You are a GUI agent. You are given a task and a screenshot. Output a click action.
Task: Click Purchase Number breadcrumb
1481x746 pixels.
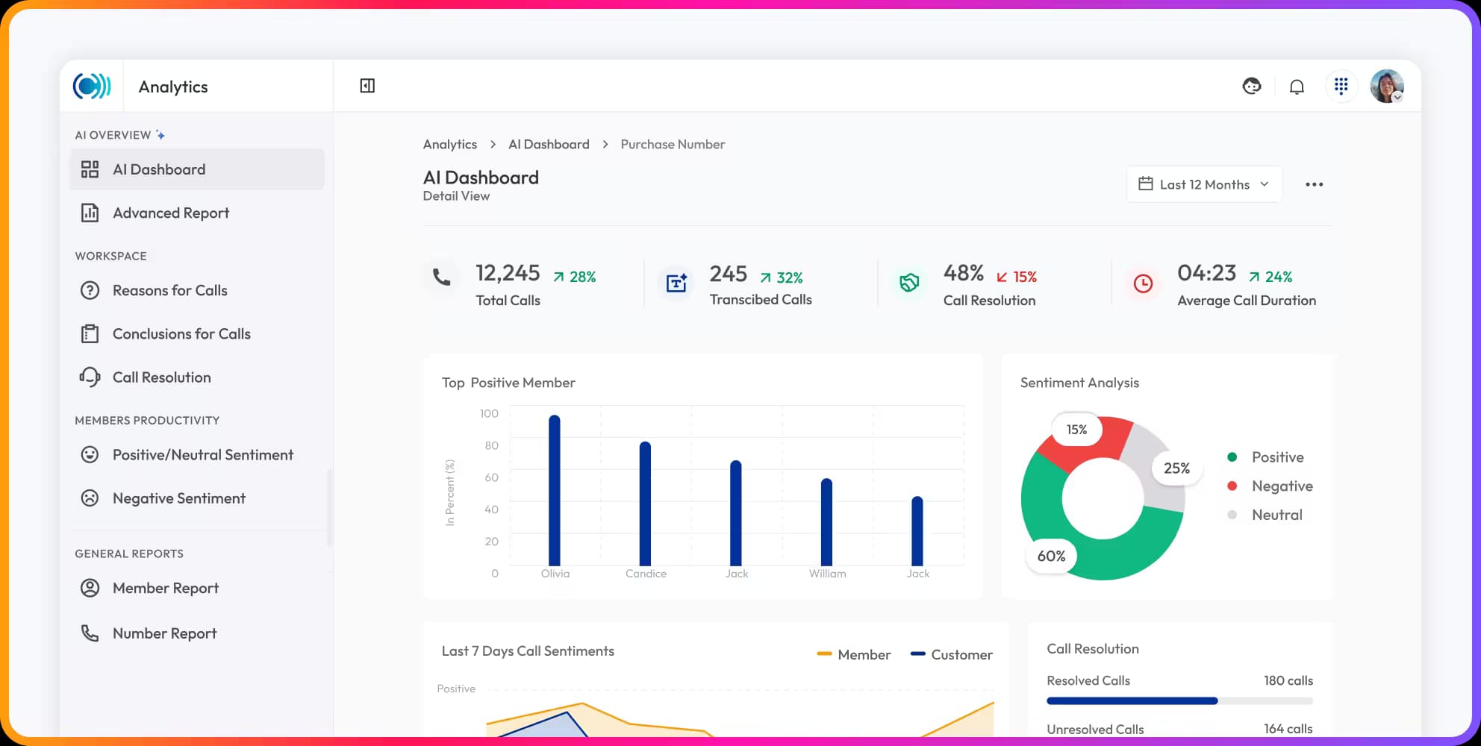(673, 144)
